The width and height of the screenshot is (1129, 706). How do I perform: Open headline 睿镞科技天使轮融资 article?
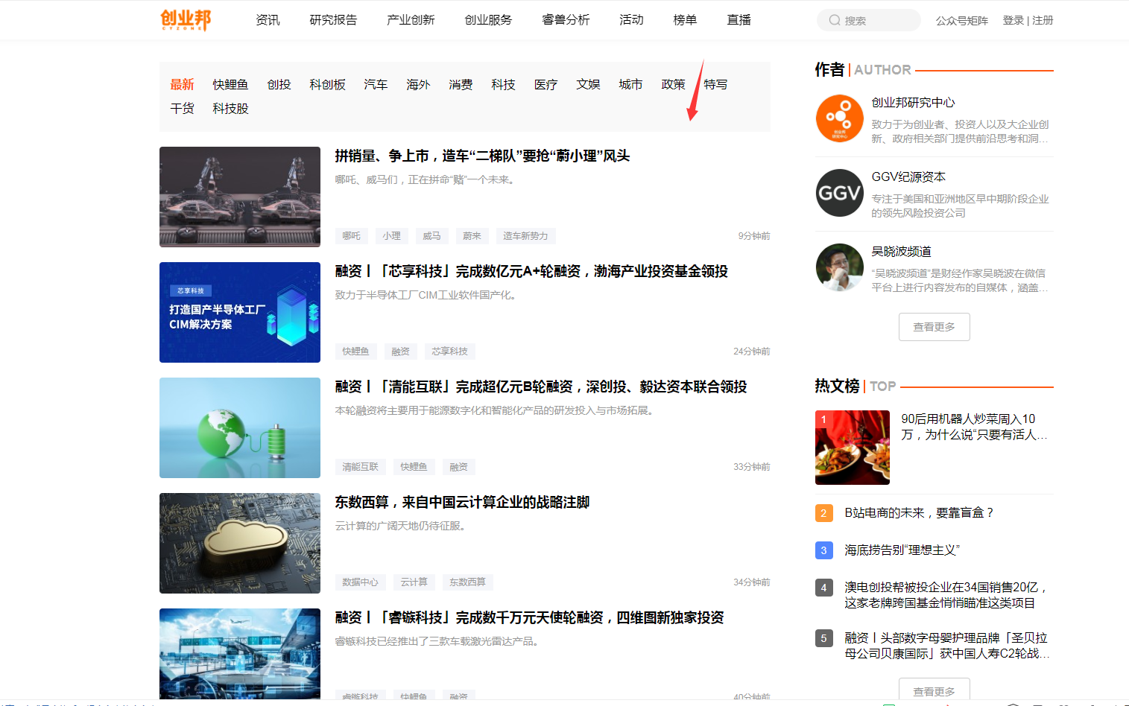pos(529,617)
